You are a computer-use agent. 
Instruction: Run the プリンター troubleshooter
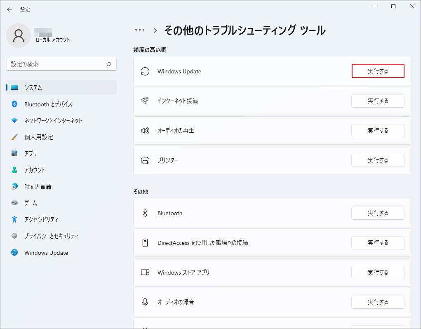point(378,160)
